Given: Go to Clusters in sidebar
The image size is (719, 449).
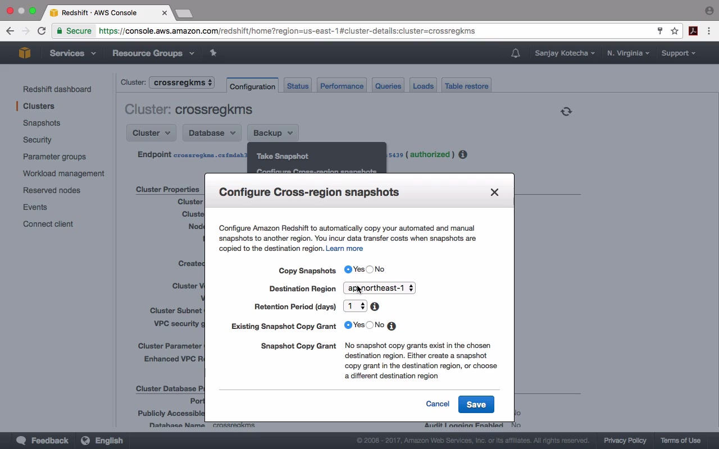Looking at the screenshot, I should (x=39, y=106).
